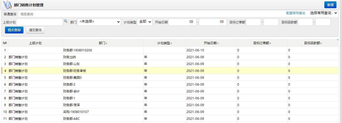Open the calendar picker for start date to
This screenshot has height=123, width=342.
[x=222, y=22]
